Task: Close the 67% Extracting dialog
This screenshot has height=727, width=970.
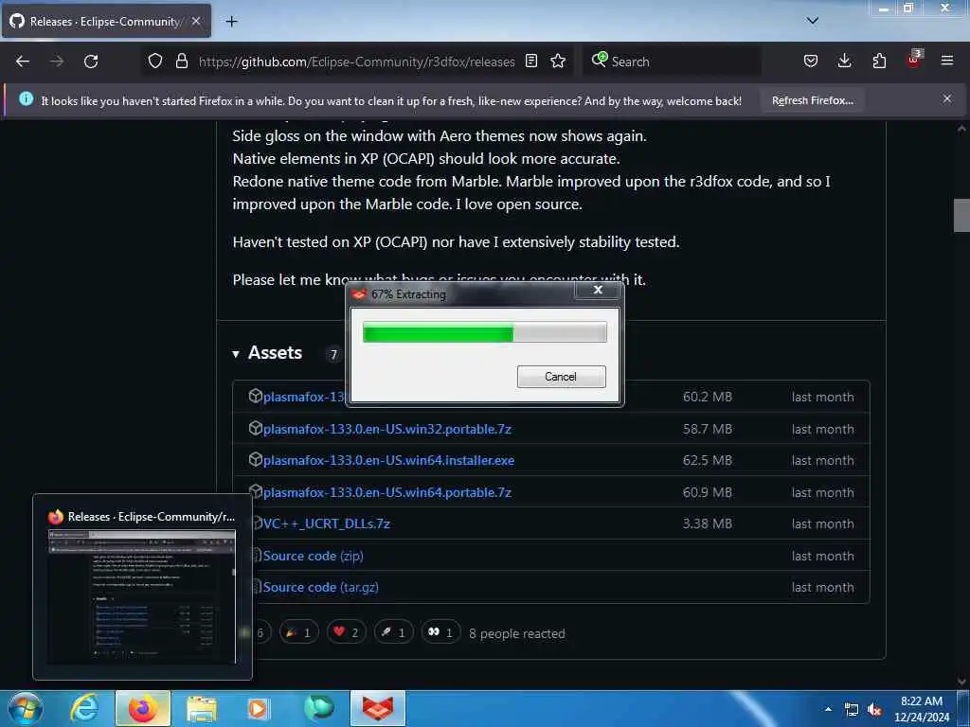Action: (598, 290)
